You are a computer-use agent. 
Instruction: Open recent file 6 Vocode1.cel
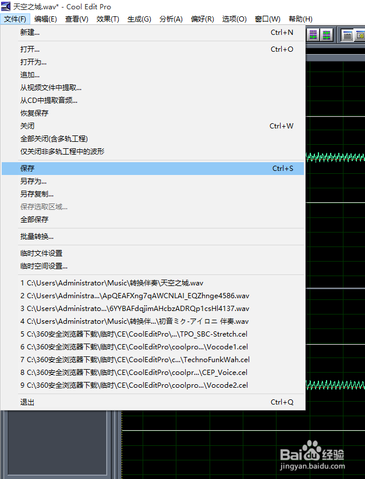click(153, 346)
